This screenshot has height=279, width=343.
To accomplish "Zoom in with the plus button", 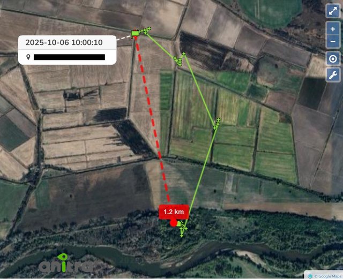I will tap(333, 29).
